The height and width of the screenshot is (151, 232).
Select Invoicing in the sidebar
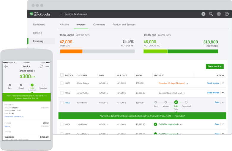(x=41, y=41)
